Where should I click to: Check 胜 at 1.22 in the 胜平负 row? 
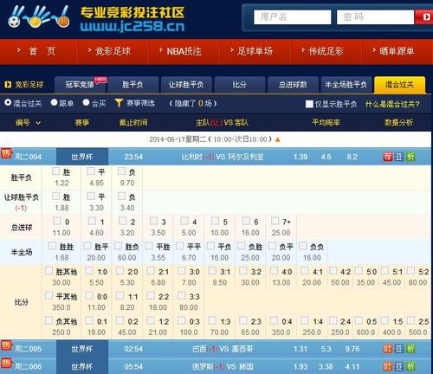pyautogui.click(x=55, y=171)
